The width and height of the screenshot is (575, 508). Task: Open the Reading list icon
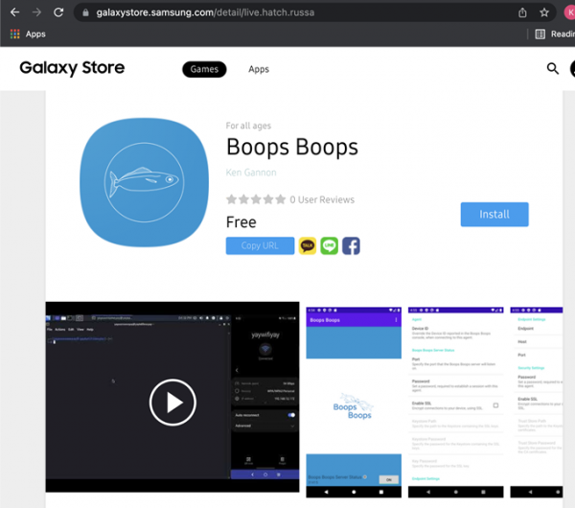[540, 35]
